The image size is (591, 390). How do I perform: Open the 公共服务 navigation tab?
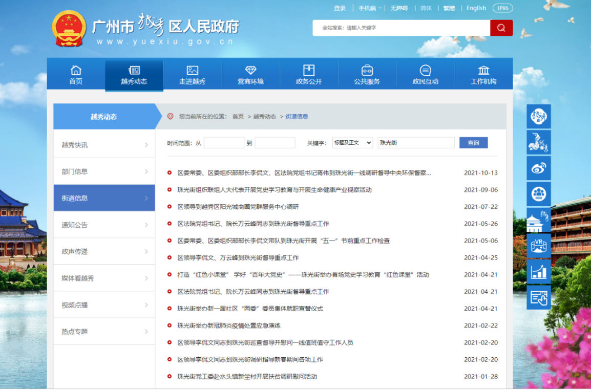[367, 75]
